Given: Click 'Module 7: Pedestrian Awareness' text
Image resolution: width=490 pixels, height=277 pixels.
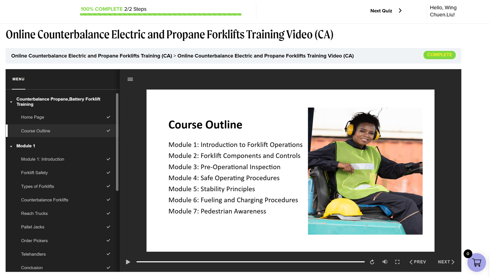Looking at the screenshot, I should pyautogui.click(x=217, y=211).
